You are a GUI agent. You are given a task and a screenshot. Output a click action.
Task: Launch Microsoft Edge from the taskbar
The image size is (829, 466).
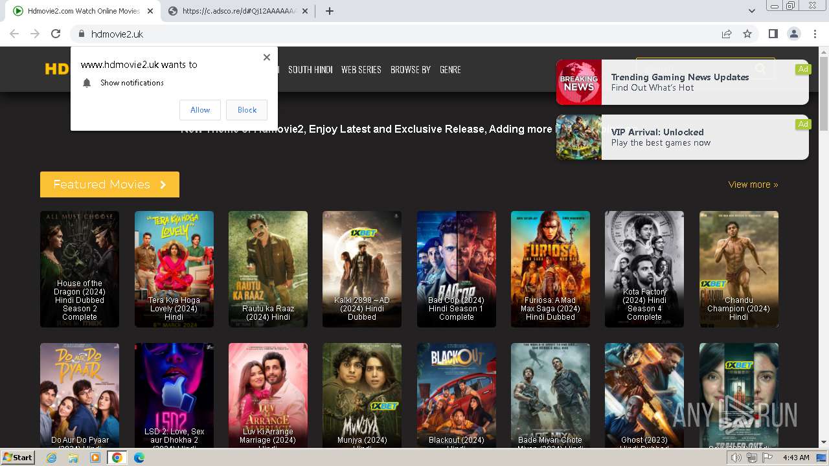[x=139, y=458]
